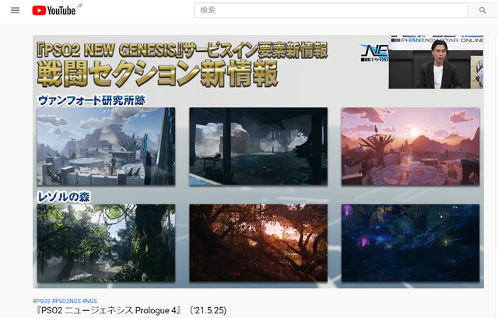
Task: Click the video player showing 戦闘セクション新情報
Action: click(258, 162)
